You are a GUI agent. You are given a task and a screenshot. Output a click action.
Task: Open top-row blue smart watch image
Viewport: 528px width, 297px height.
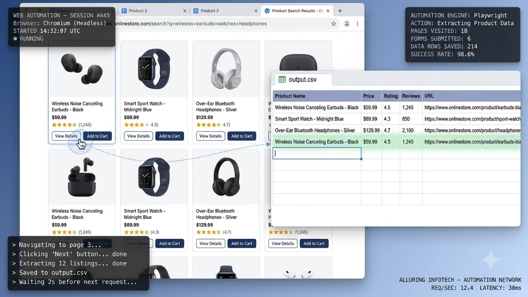(154, 69)
